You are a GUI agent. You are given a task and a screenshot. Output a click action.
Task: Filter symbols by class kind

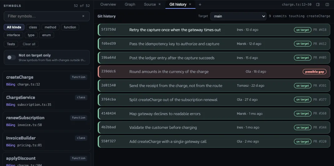coord(33,27)
